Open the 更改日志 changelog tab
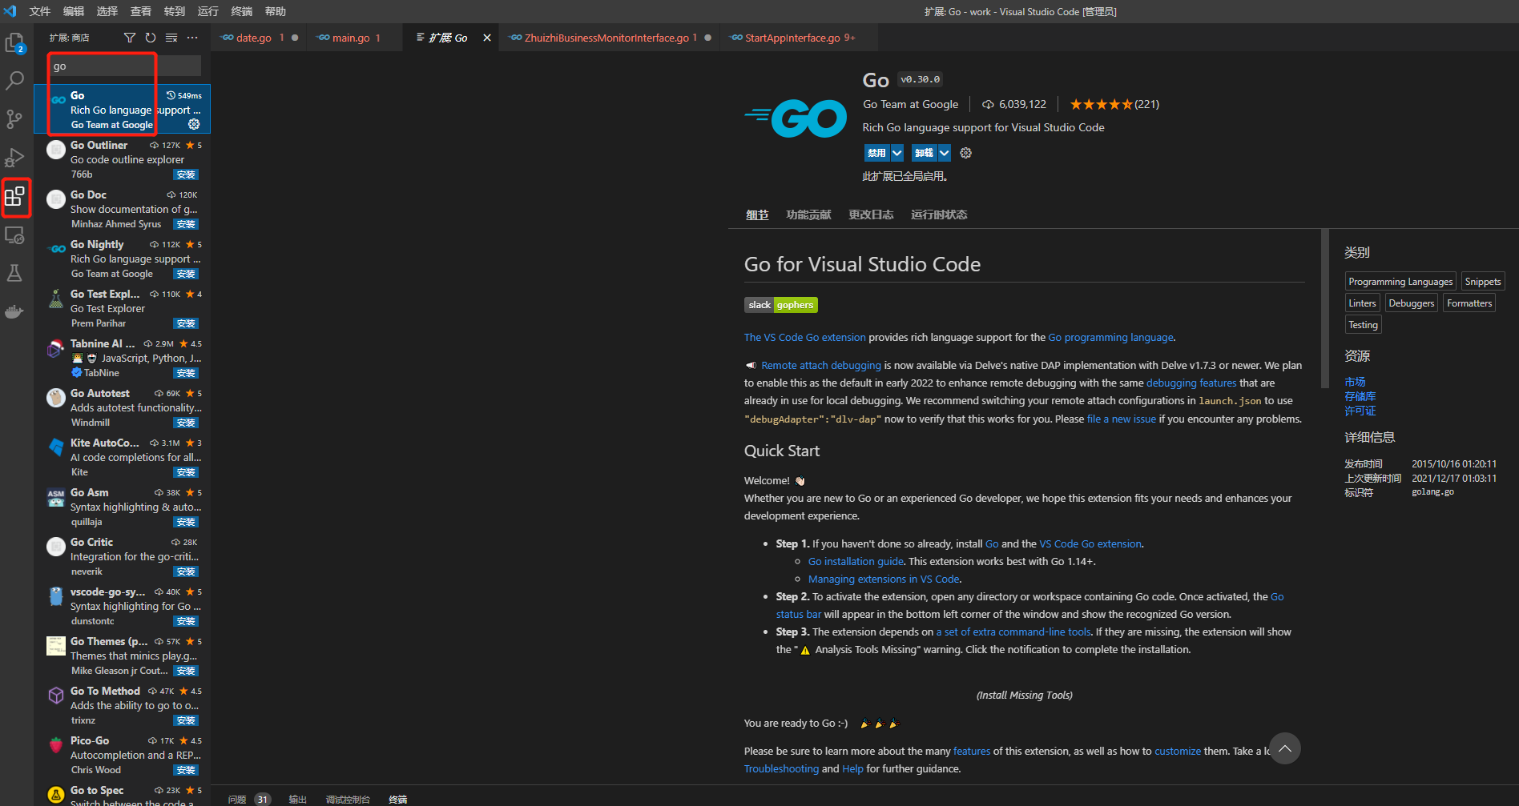 [871, 215]
